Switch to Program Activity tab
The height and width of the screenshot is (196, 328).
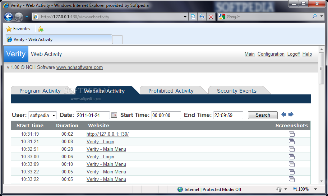pos(40,91)
